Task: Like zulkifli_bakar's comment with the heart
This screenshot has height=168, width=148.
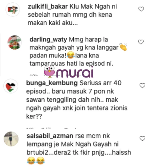Action: (x=141, y=9)
